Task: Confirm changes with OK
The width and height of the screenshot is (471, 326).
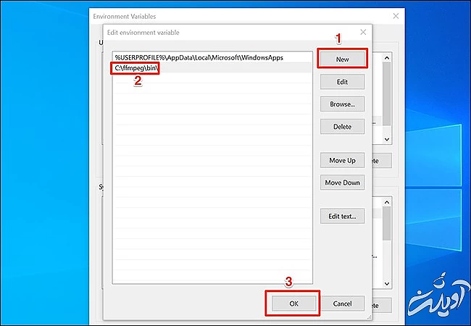Action: click(293, 303)
